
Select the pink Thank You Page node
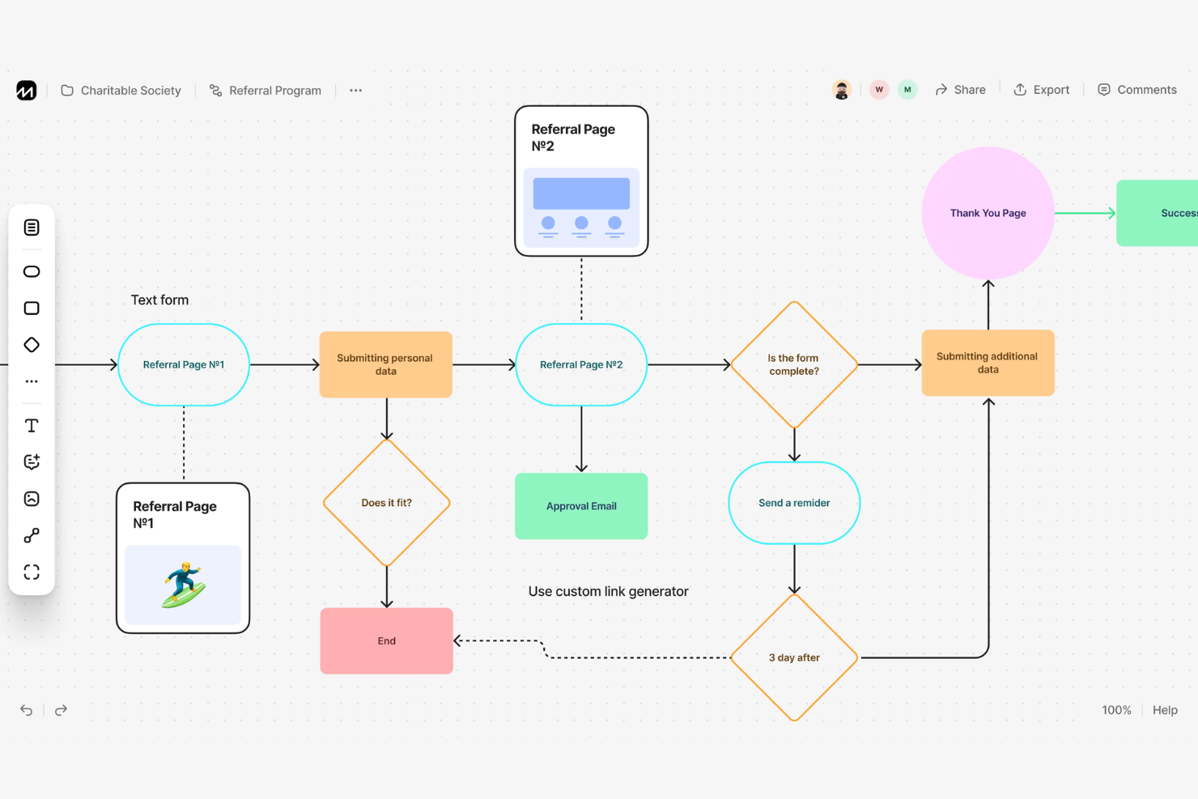tap(988, 213)
